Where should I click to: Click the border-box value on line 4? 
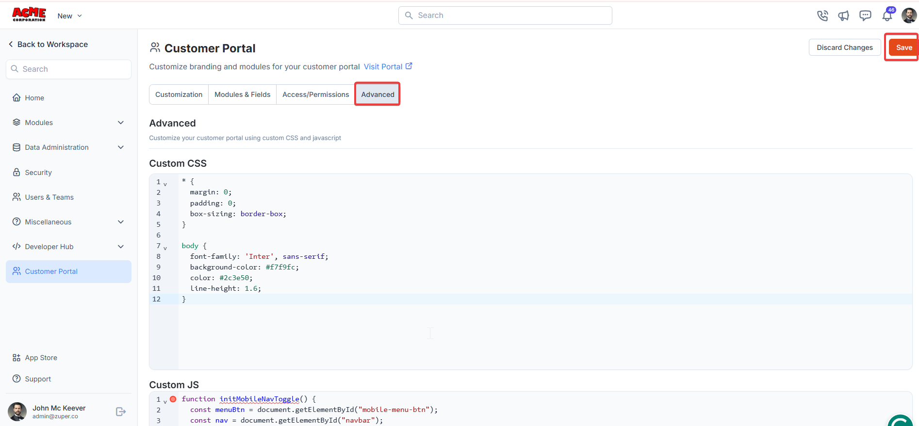[x=262, y=214]
